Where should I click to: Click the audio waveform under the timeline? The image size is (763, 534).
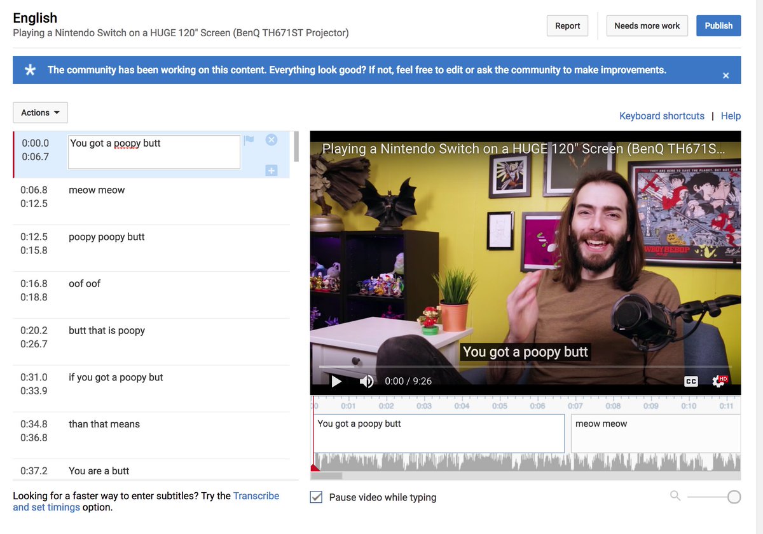[528, 462]
